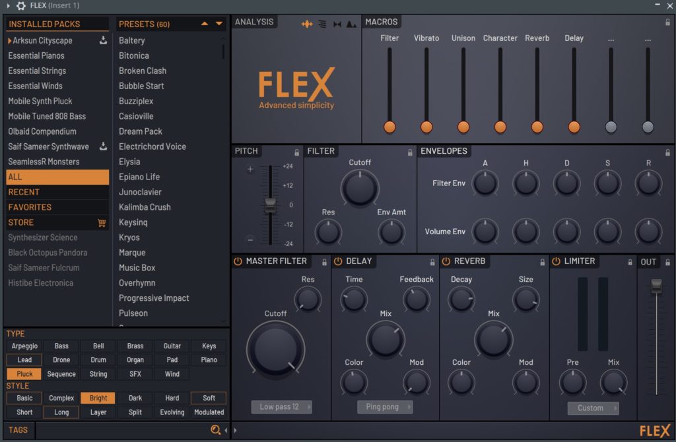Collapse the browser panel with the left arrow

tap(226, 430)
